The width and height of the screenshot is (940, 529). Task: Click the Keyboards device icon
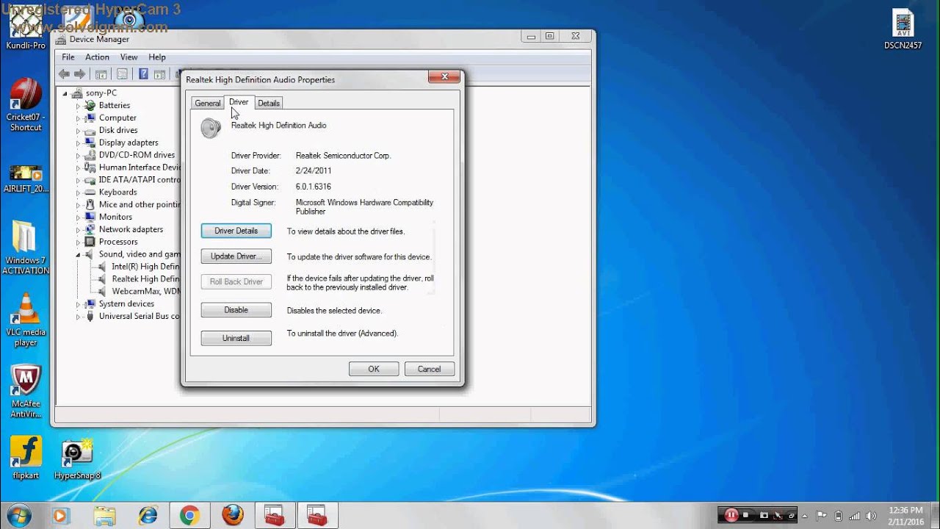click(x=90, y=192)
